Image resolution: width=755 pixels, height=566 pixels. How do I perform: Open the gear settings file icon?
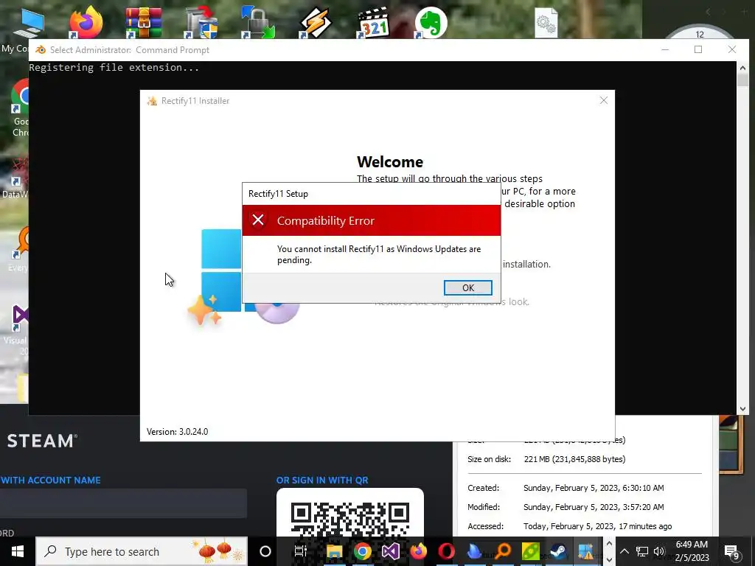(546, 23)
